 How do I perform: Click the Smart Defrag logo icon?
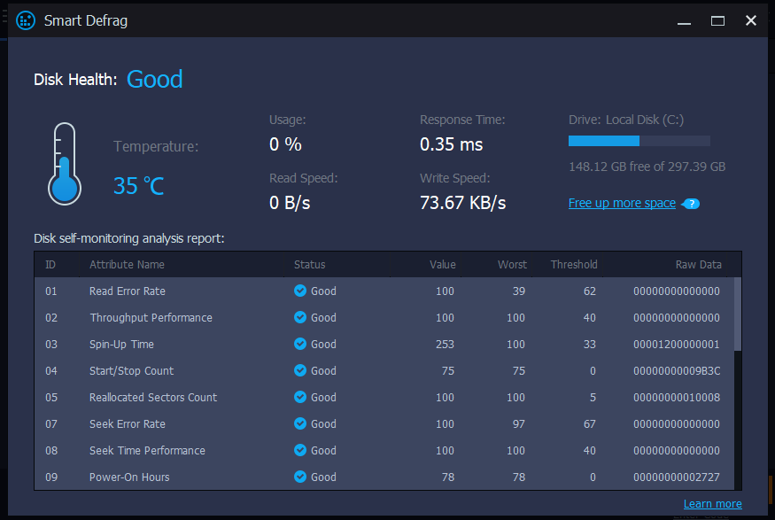(26, 20)
